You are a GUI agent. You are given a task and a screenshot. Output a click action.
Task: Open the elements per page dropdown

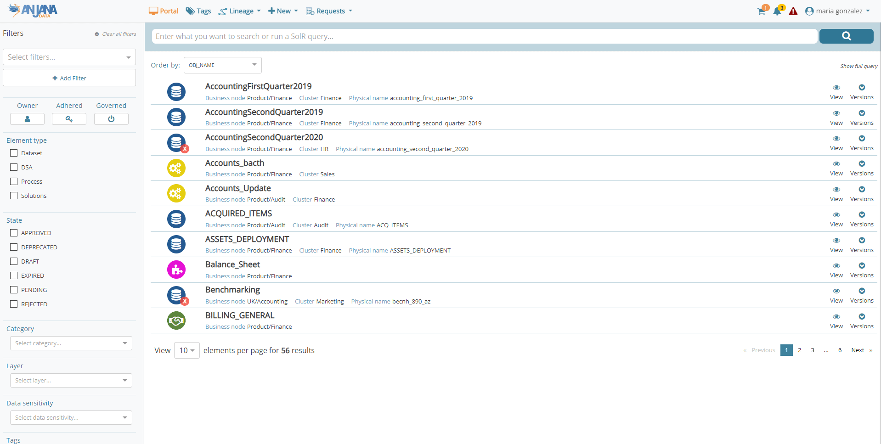click(x=186, y=350)
